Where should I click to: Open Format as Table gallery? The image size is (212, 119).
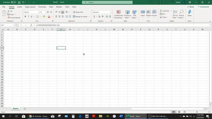pyautogui.click(x=127, y=14)
